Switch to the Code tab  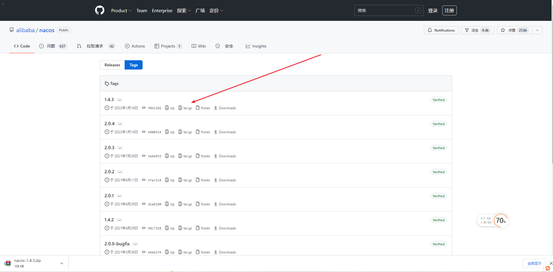(22, 46)
